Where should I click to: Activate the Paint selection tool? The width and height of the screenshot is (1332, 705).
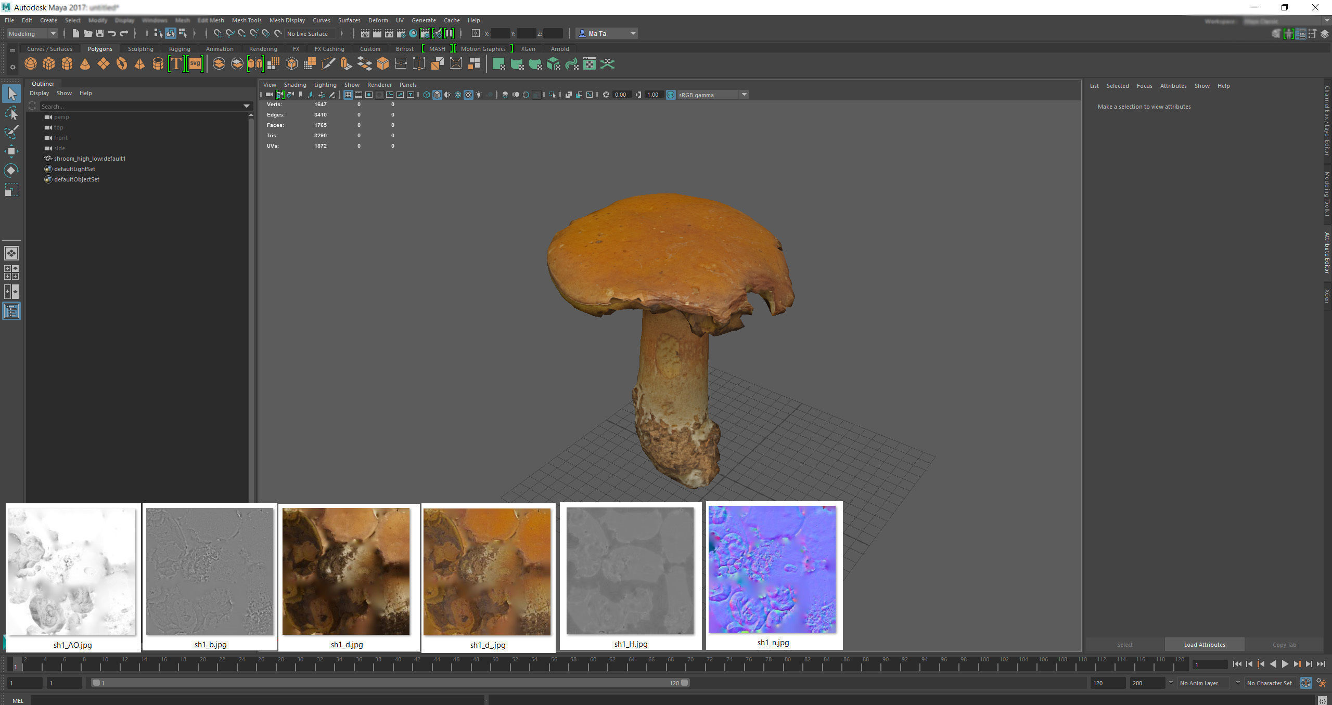(x=11, y=132)
